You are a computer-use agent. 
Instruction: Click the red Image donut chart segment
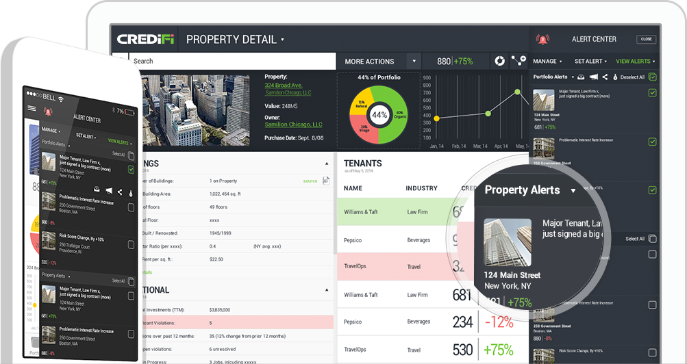363,129
